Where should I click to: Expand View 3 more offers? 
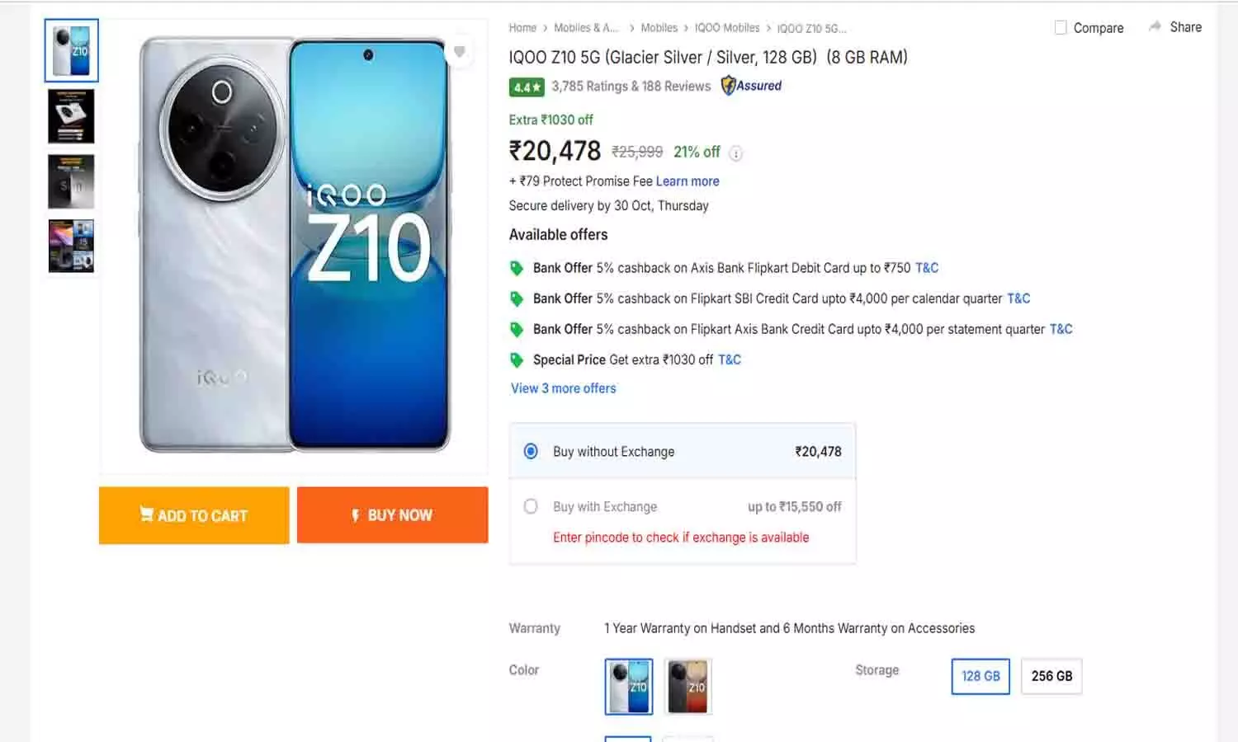(x=563, y=388)
